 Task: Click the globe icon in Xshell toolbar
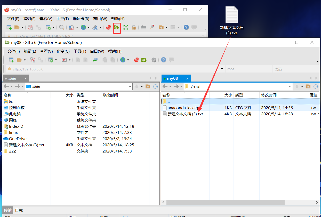83,27
